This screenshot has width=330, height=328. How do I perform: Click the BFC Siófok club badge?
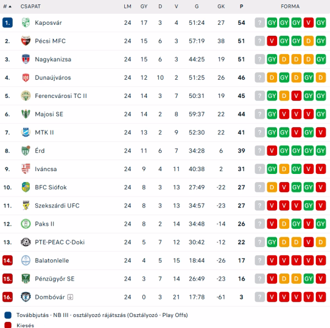click(x=25, y=187)
